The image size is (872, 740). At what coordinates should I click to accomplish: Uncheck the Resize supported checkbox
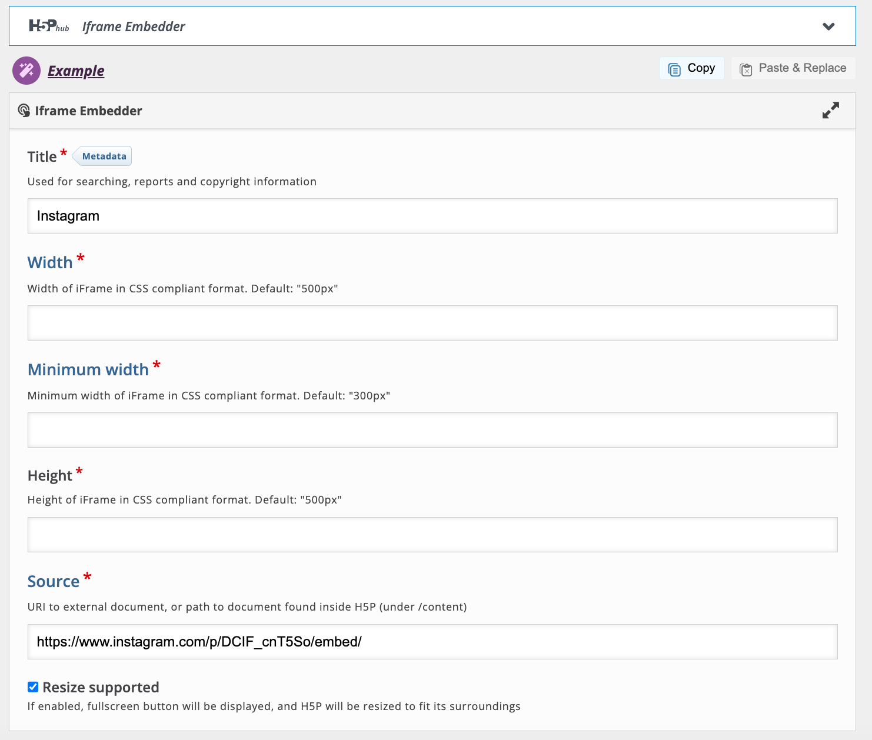tap(33, 687)
